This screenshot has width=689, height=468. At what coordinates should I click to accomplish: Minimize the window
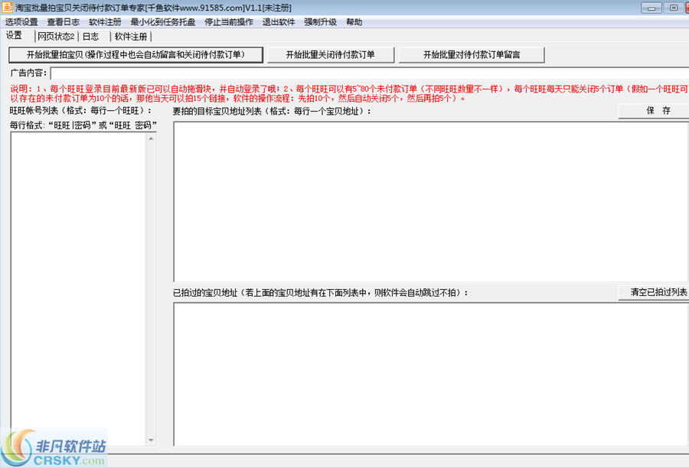point(651,8)
